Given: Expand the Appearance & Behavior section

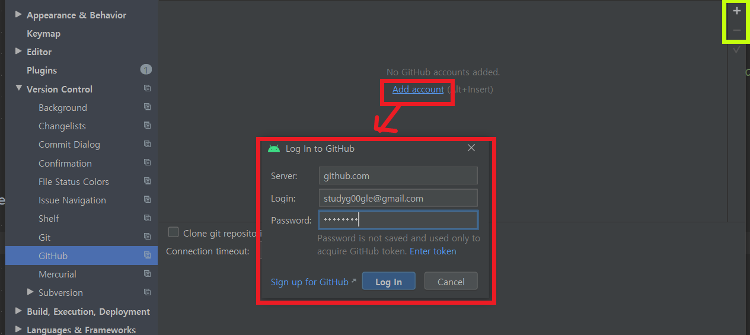Looking at the screenshot, I should coord(18,14).
